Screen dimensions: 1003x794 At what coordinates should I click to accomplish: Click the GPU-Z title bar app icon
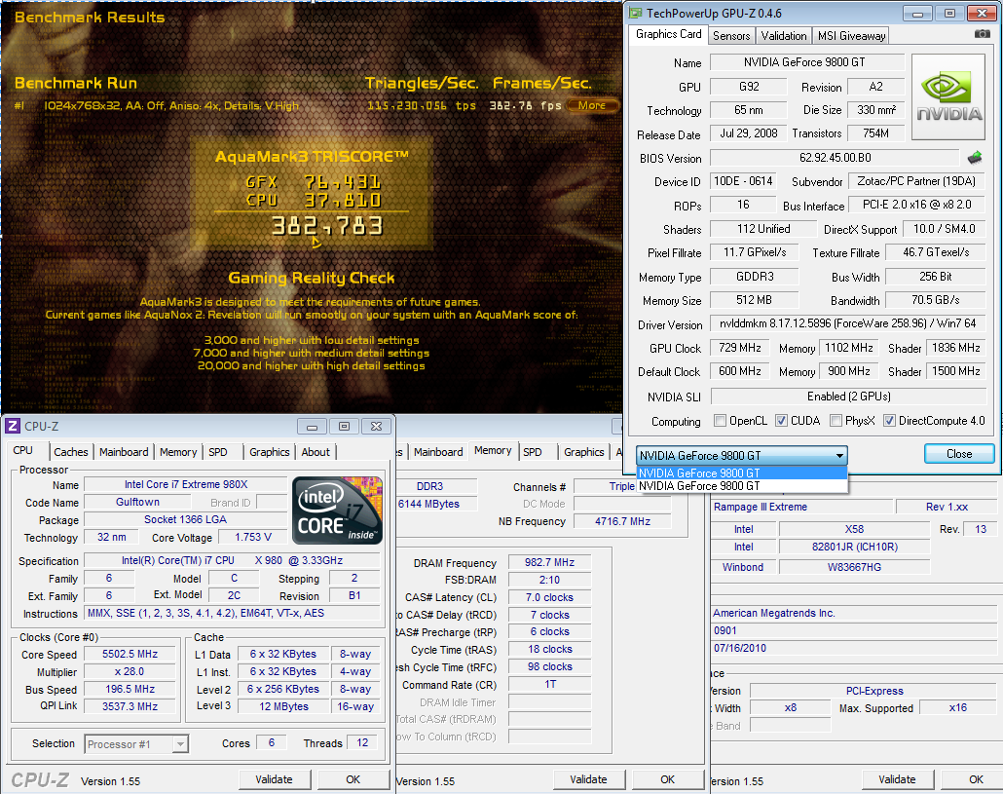[635, 13]
